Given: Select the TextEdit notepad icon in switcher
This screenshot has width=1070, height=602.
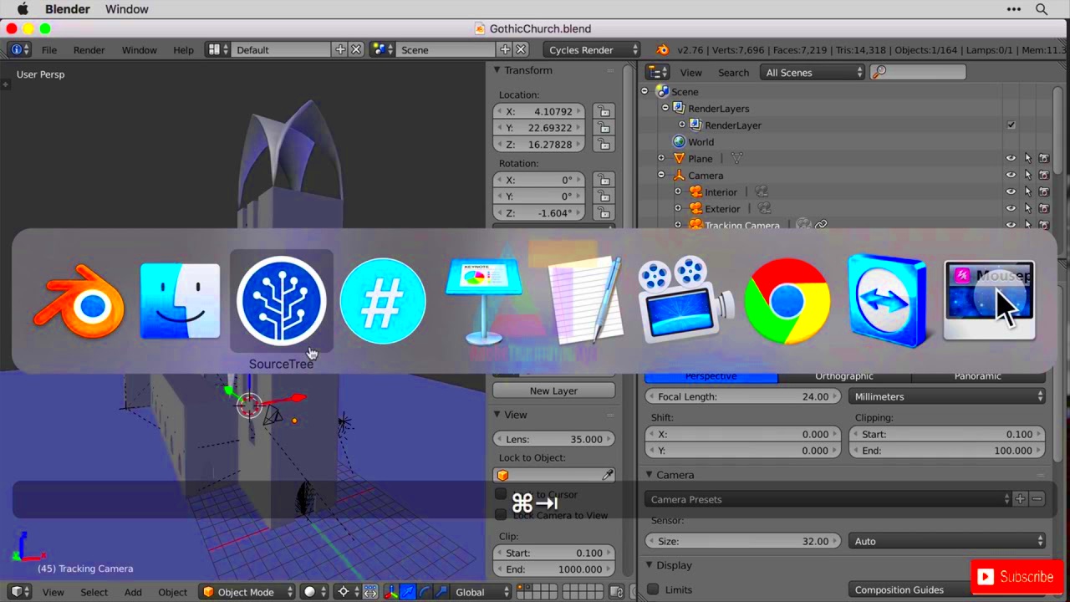Looking at the screenshot, I should [585, 301].
